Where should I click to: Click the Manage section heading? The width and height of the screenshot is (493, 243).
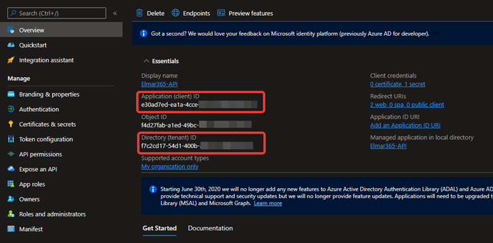(x=19, y=78)
